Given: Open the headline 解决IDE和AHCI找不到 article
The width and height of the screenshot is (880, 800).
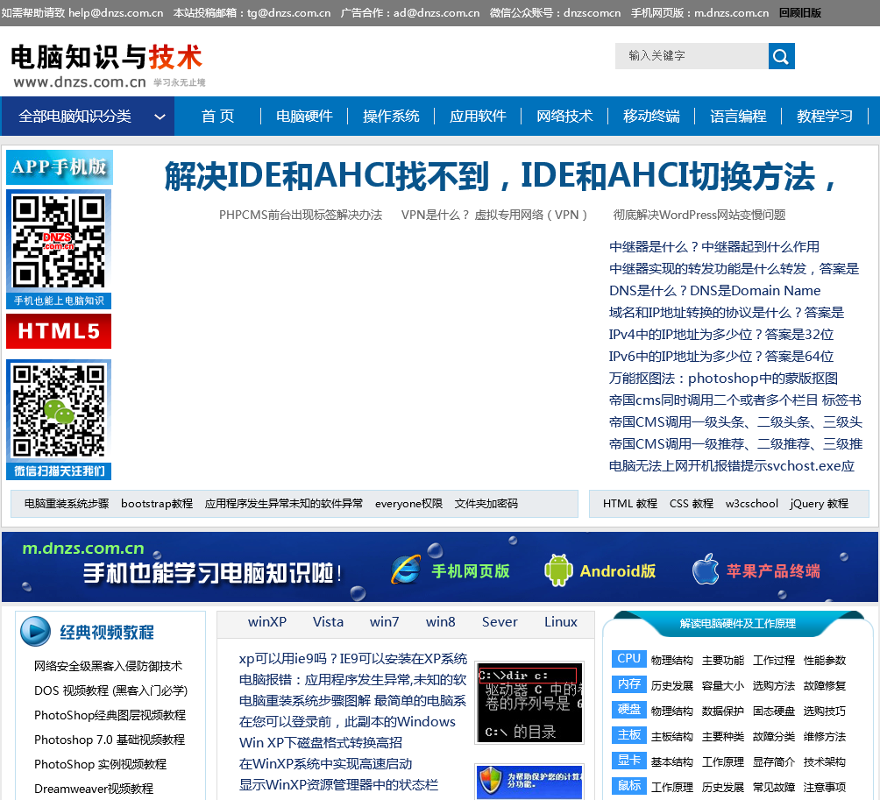Looking at the screenshot, I should pyautogui.click(x=500, y=175).
